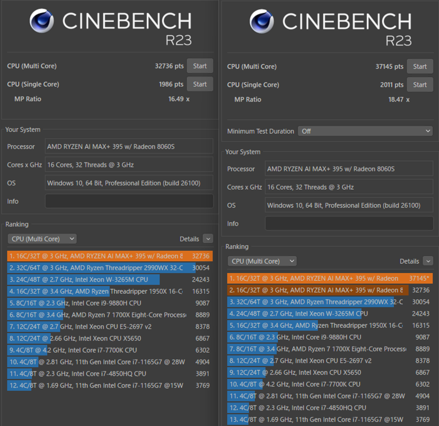Screen dimensions: 439x426
Task: Select the i7-1165G7 @ 28W row in left window
Action: [x=110, y=362]
